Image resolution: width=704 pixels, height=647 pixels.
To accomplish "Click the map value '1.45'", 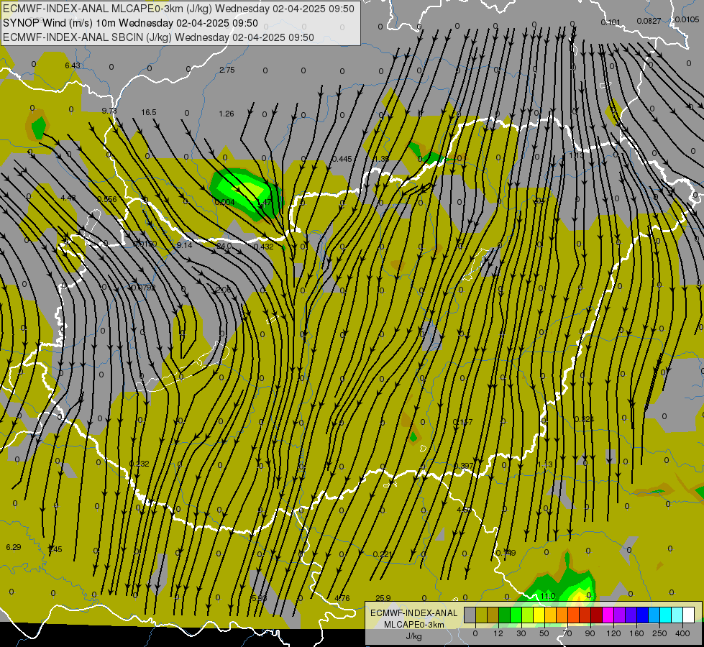I will click(x=55, y=549).
